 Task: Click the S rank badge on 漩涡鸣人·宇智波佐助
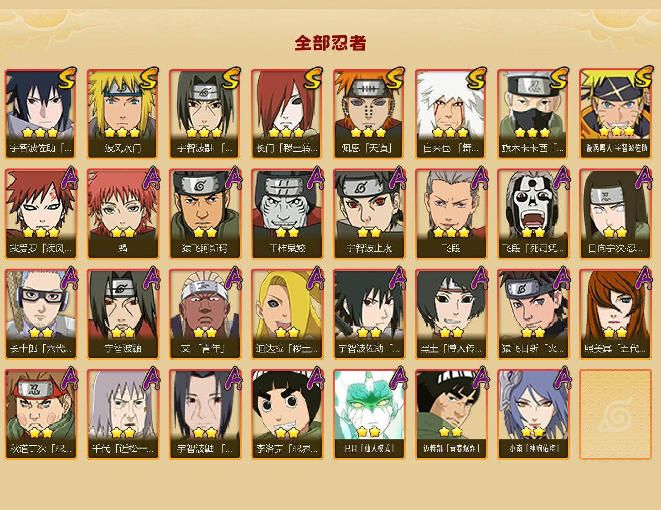click(x=643, y=77)
